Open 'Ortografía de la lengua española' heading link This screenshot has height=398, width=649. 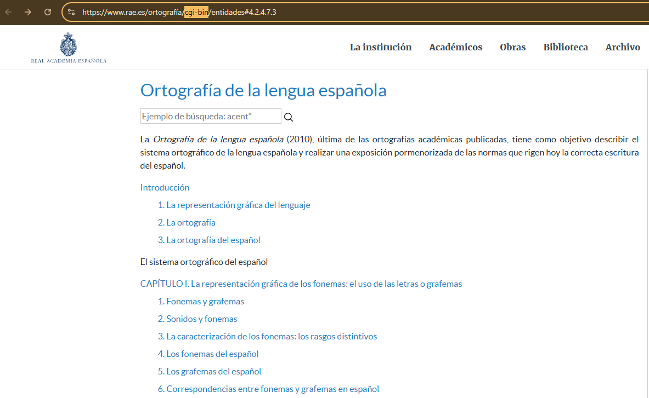point(263,90)
